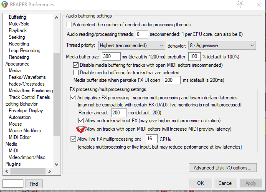Select Media Item Positioning in the tree
Screen dimensions: 266x192
pyautogui.click(x=31, y=91)
